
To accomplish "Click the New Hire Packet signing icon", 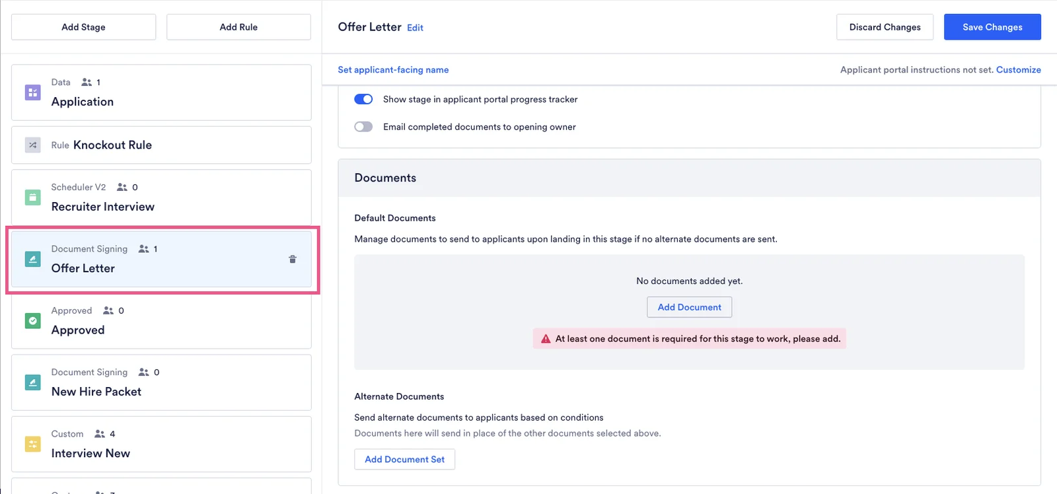I will 32,382.
